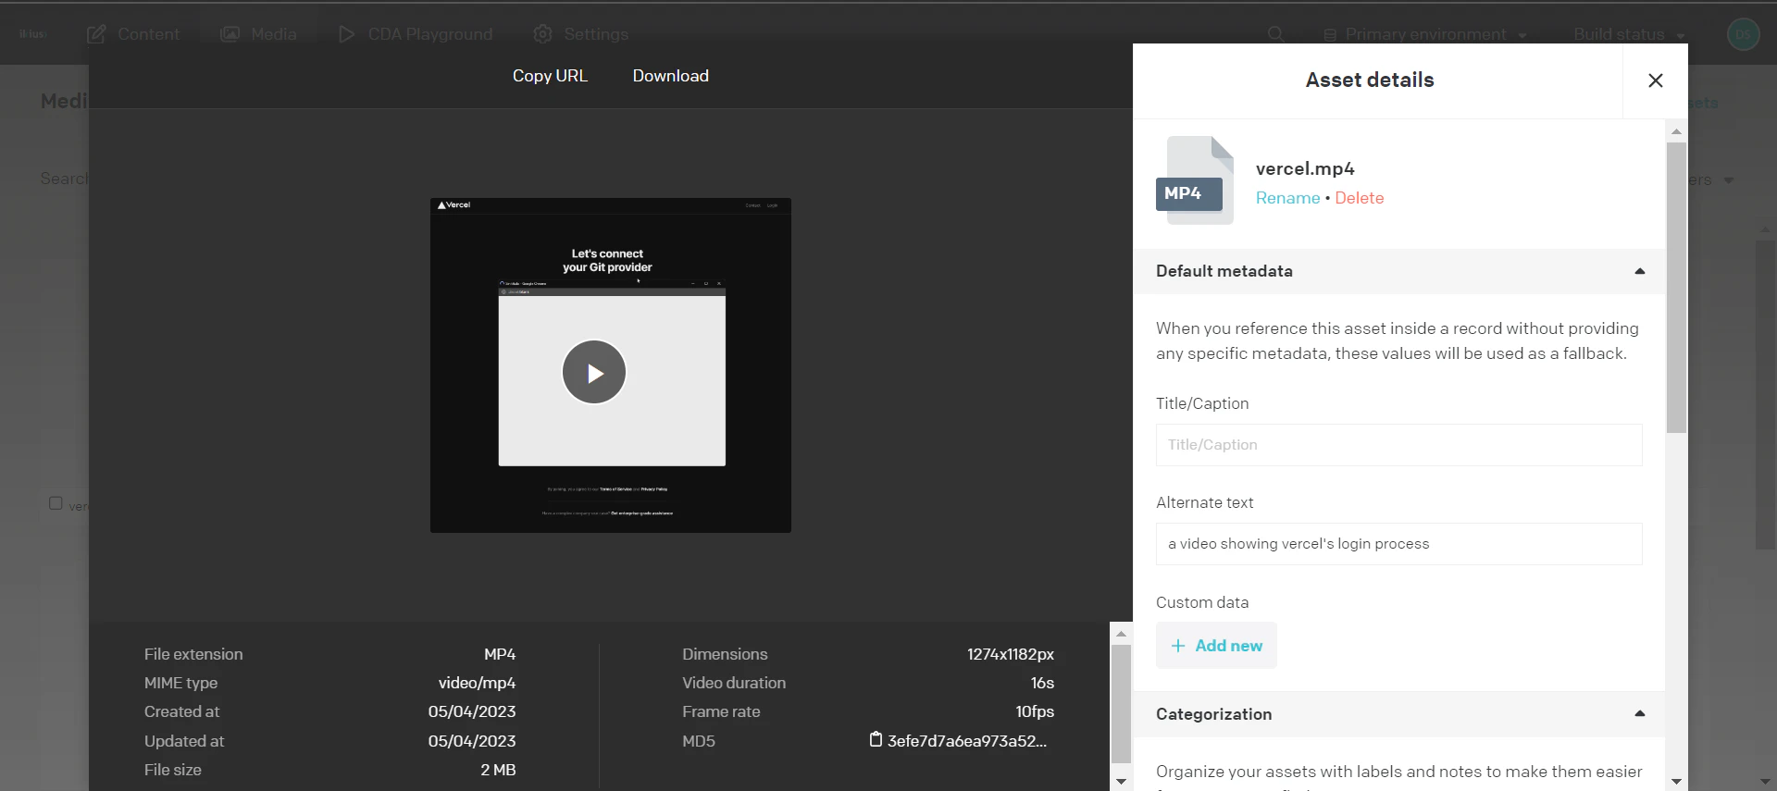The height and width of the screenshot is (791, 1777).
Task: Click Copy URL
Action: point(550,76)
